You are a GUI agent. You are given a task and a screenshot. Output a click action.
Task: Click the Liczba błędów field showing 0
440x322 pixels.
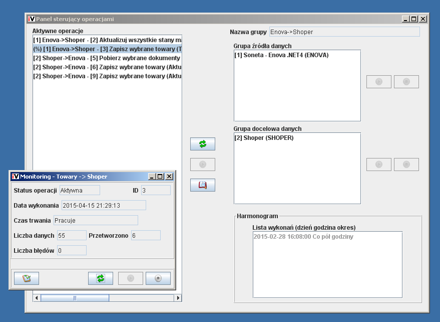point(72,251)
